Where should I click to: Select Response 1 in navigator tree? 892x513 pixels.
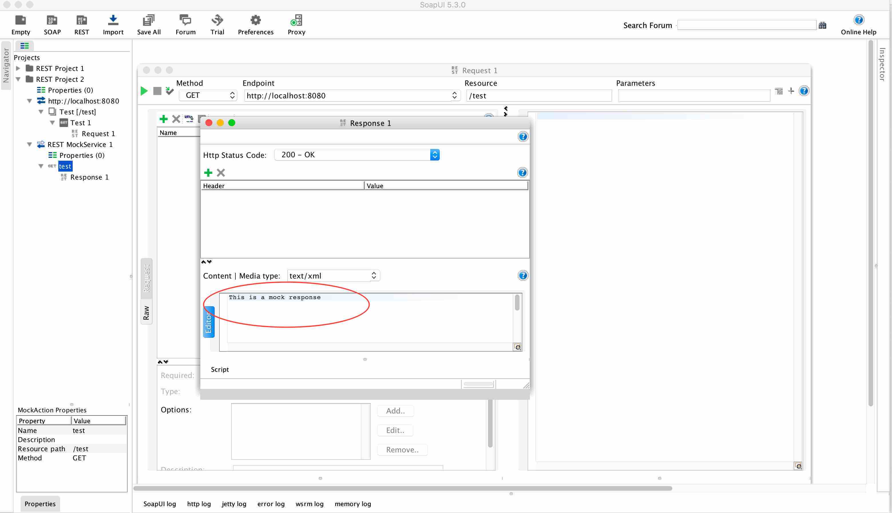(89, 177)
